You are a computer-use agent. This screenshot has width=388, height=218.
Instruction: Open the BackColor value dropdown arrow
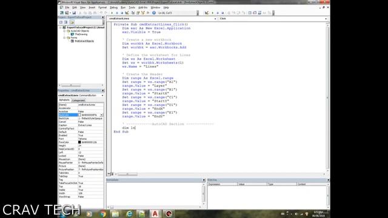(101, 115)
